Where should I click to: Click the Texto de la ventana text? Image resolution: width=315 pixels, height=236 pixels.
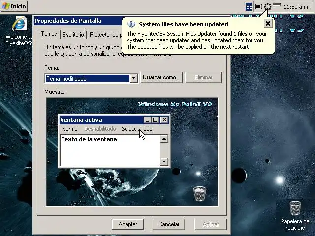pos(89,139)
